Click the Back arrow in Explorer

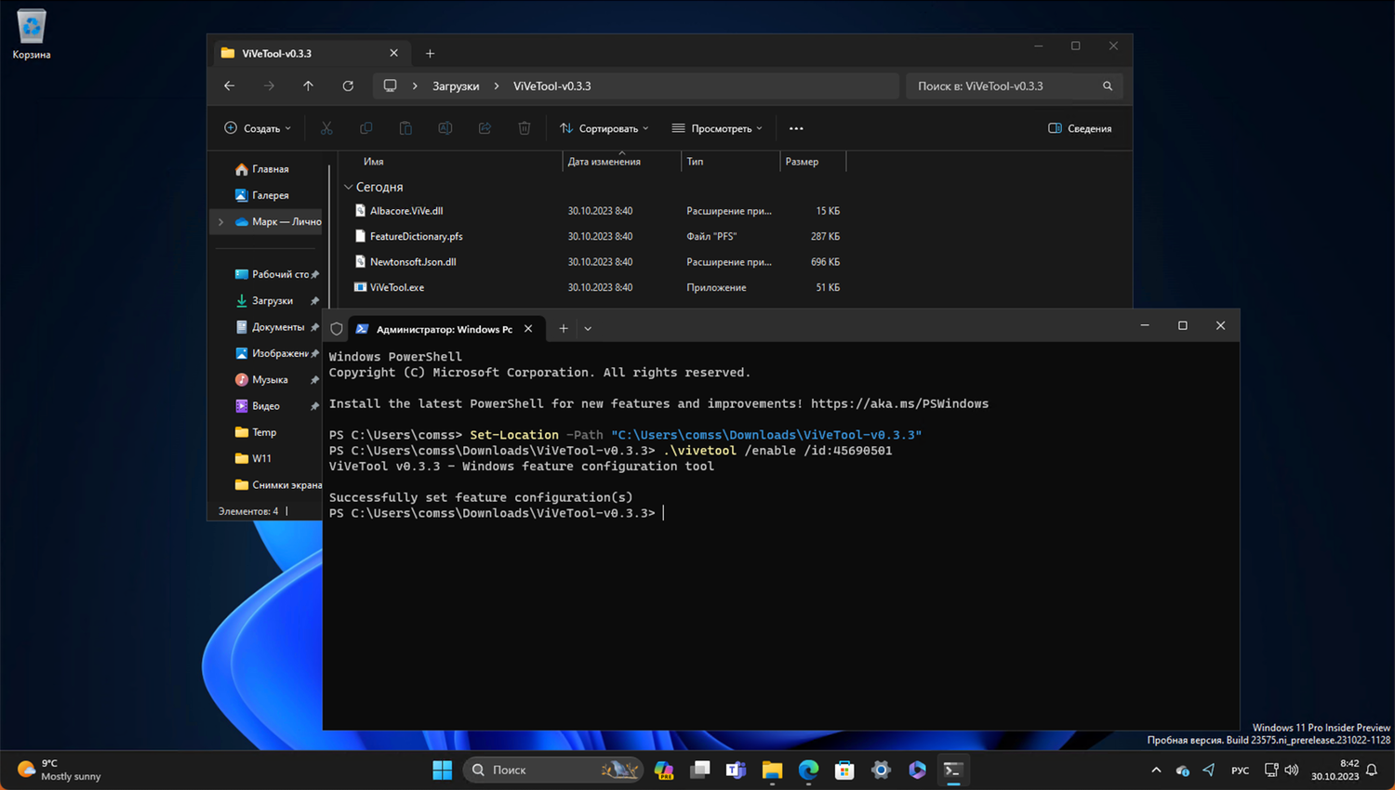point(230,86)
